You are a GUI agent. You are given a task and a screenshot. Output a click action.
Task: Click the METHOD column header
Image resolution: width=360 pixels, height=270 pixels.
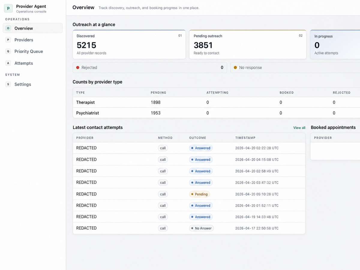165,138
